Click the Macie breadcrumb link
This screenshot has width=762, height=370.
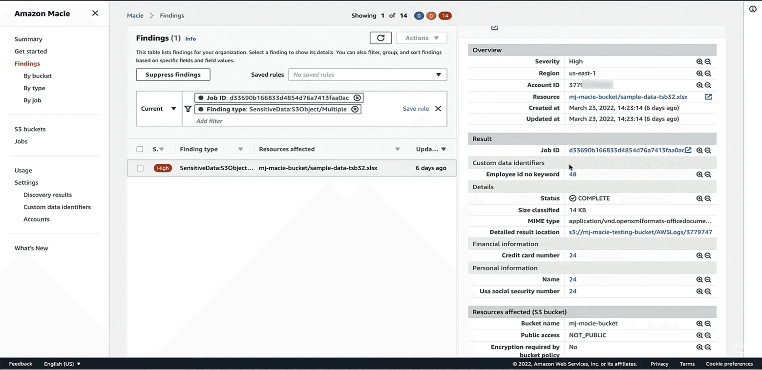135,16
